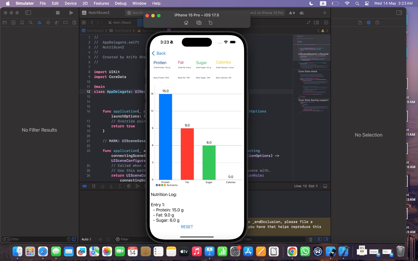
Task: Tap Back in the simulator app
Action: (x=159, y=53)
